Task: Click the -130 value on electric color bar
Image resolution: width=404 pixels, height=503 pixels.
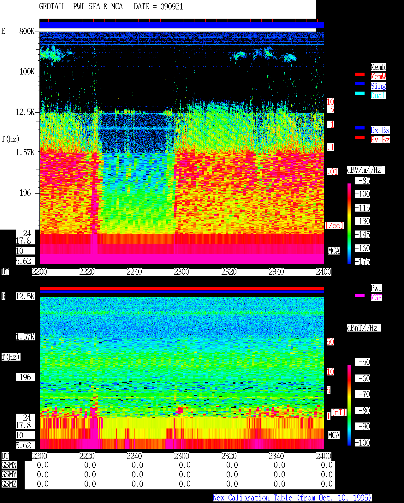Action: coord(363,221)
